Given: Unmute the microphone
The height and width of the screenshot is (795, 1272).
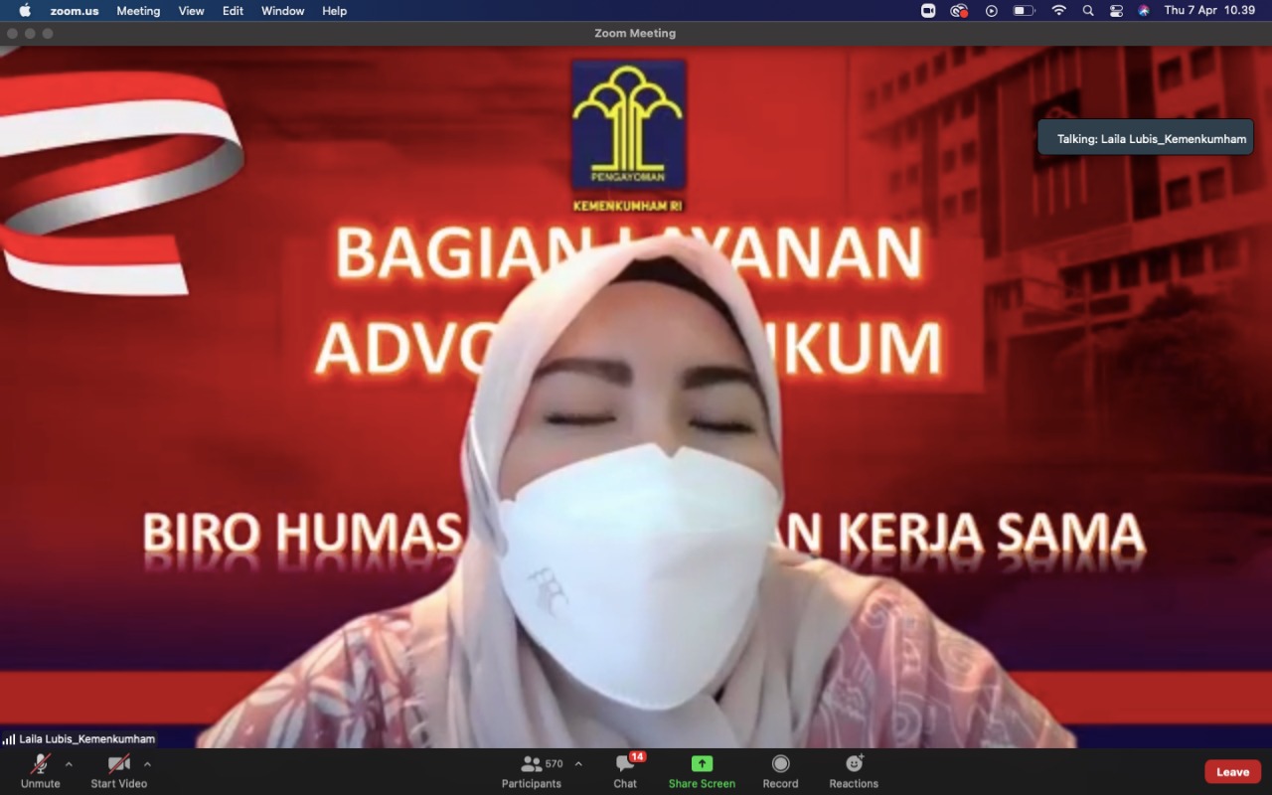Looking at the screenshot, I should 41,771.
